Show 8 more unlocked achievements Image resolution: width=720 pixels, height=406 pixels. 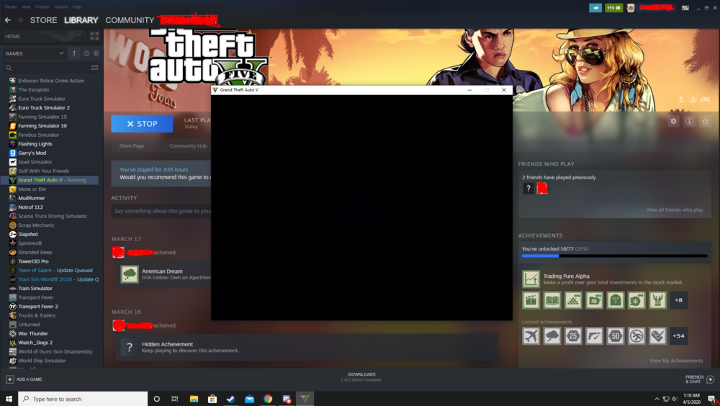pyautogui.click(x=678, y=300)
